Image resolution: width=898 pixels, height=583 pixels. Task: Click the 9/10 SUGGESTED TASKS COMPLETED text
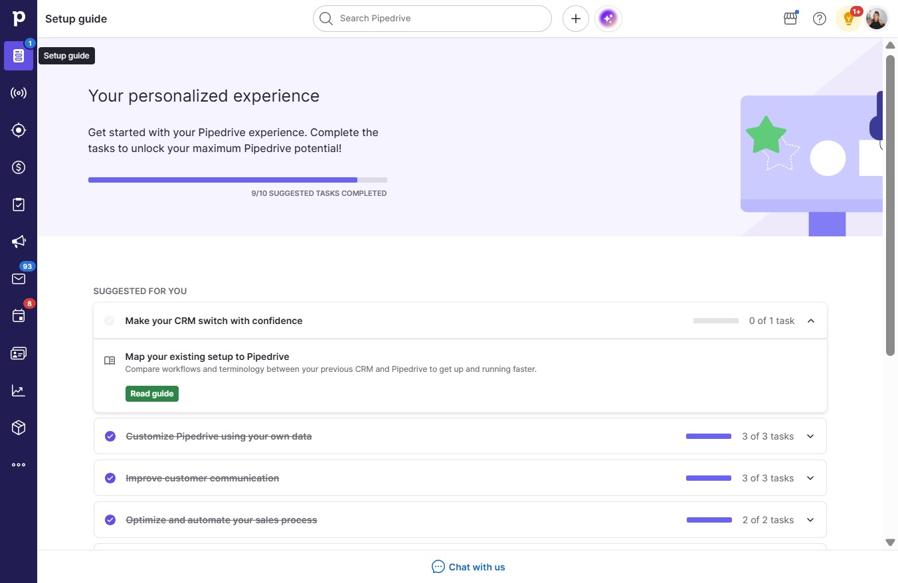click(319, 193)
